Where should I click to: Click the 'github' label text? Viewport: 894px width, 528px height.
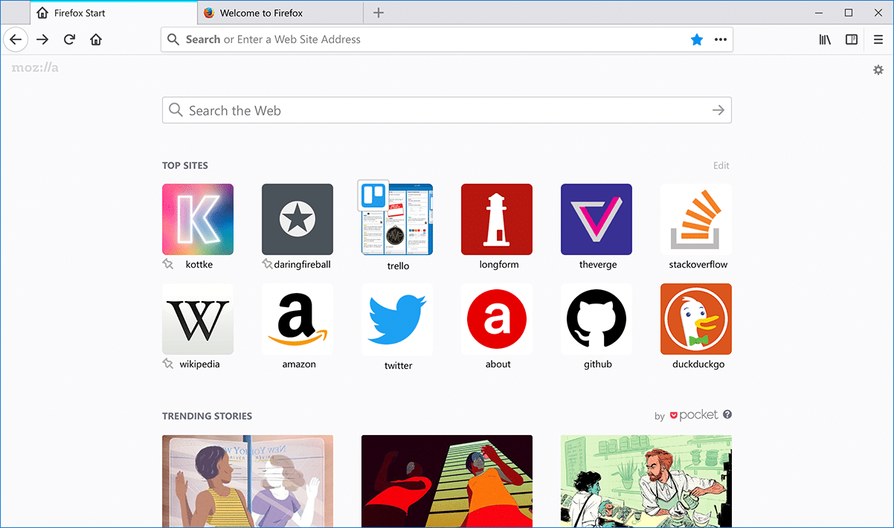(x=598, y=364)
